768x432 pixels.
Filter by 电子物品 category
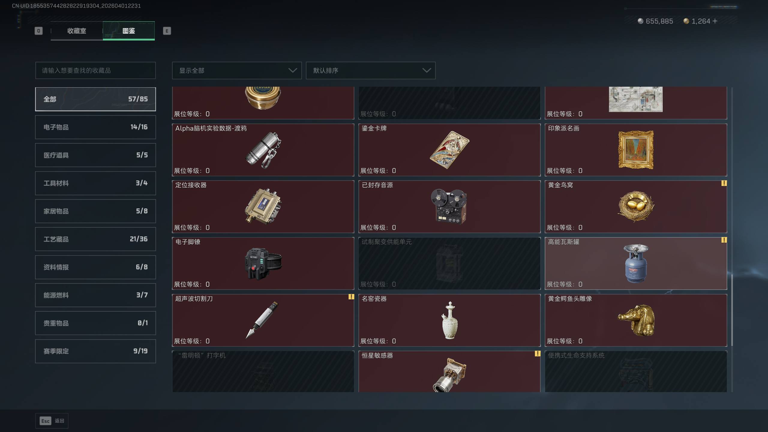95,127
